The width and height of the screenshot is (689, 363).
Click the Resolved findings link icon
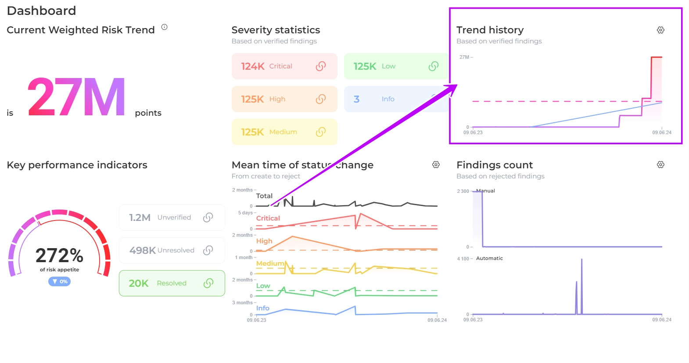(208, 283)
